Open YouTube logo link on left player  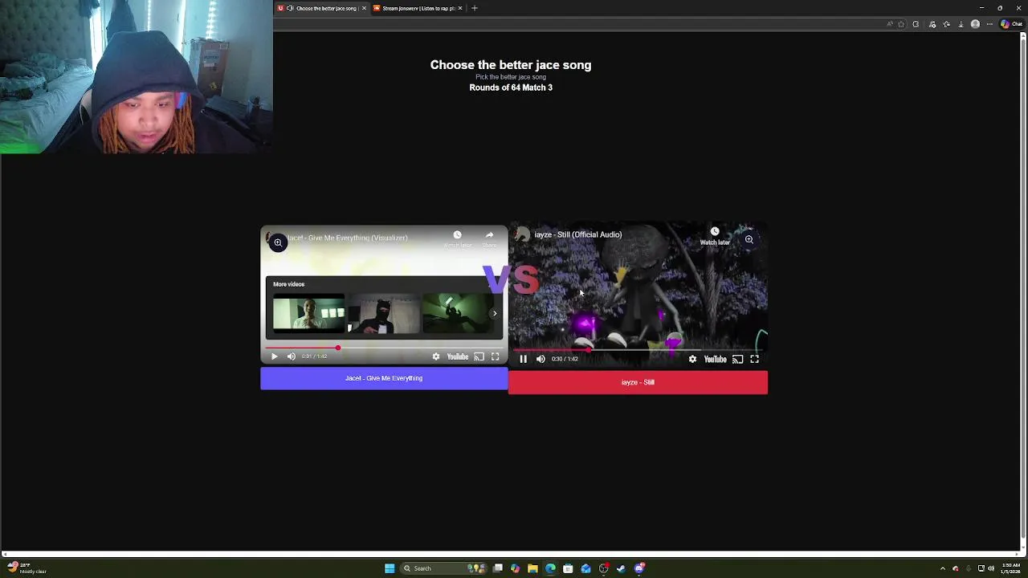(458, 356)
